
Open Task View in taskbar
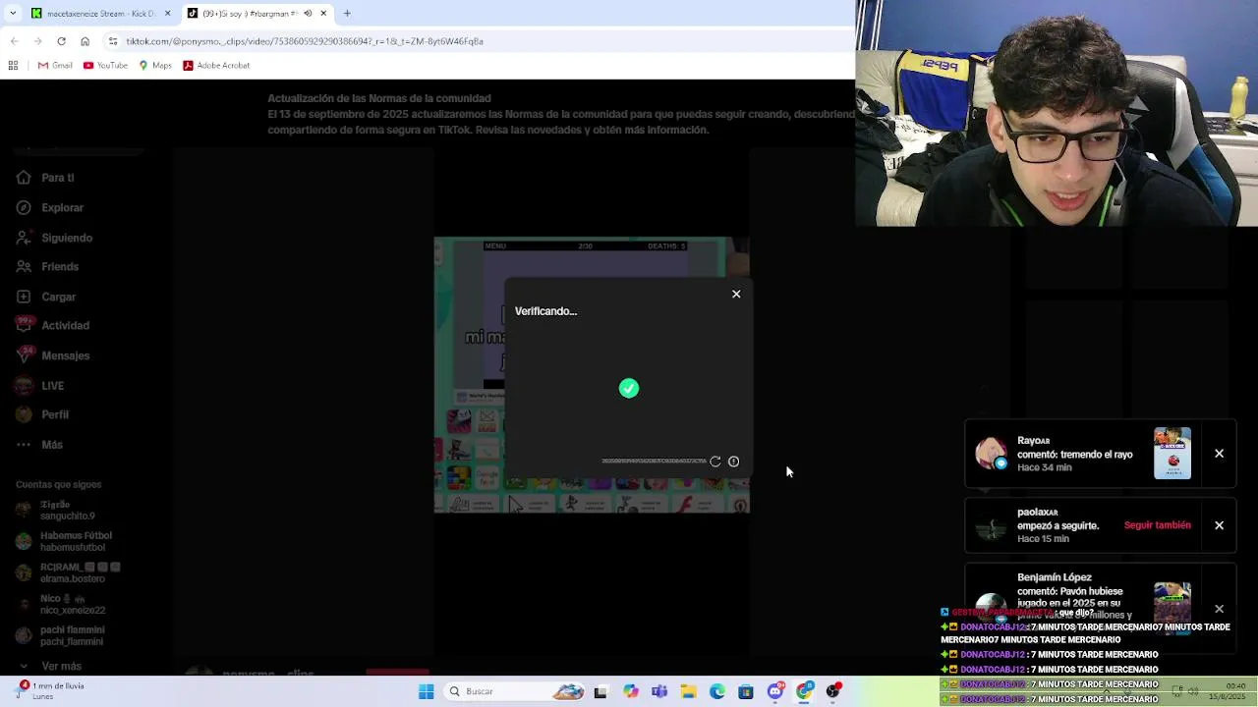point(600,691)
